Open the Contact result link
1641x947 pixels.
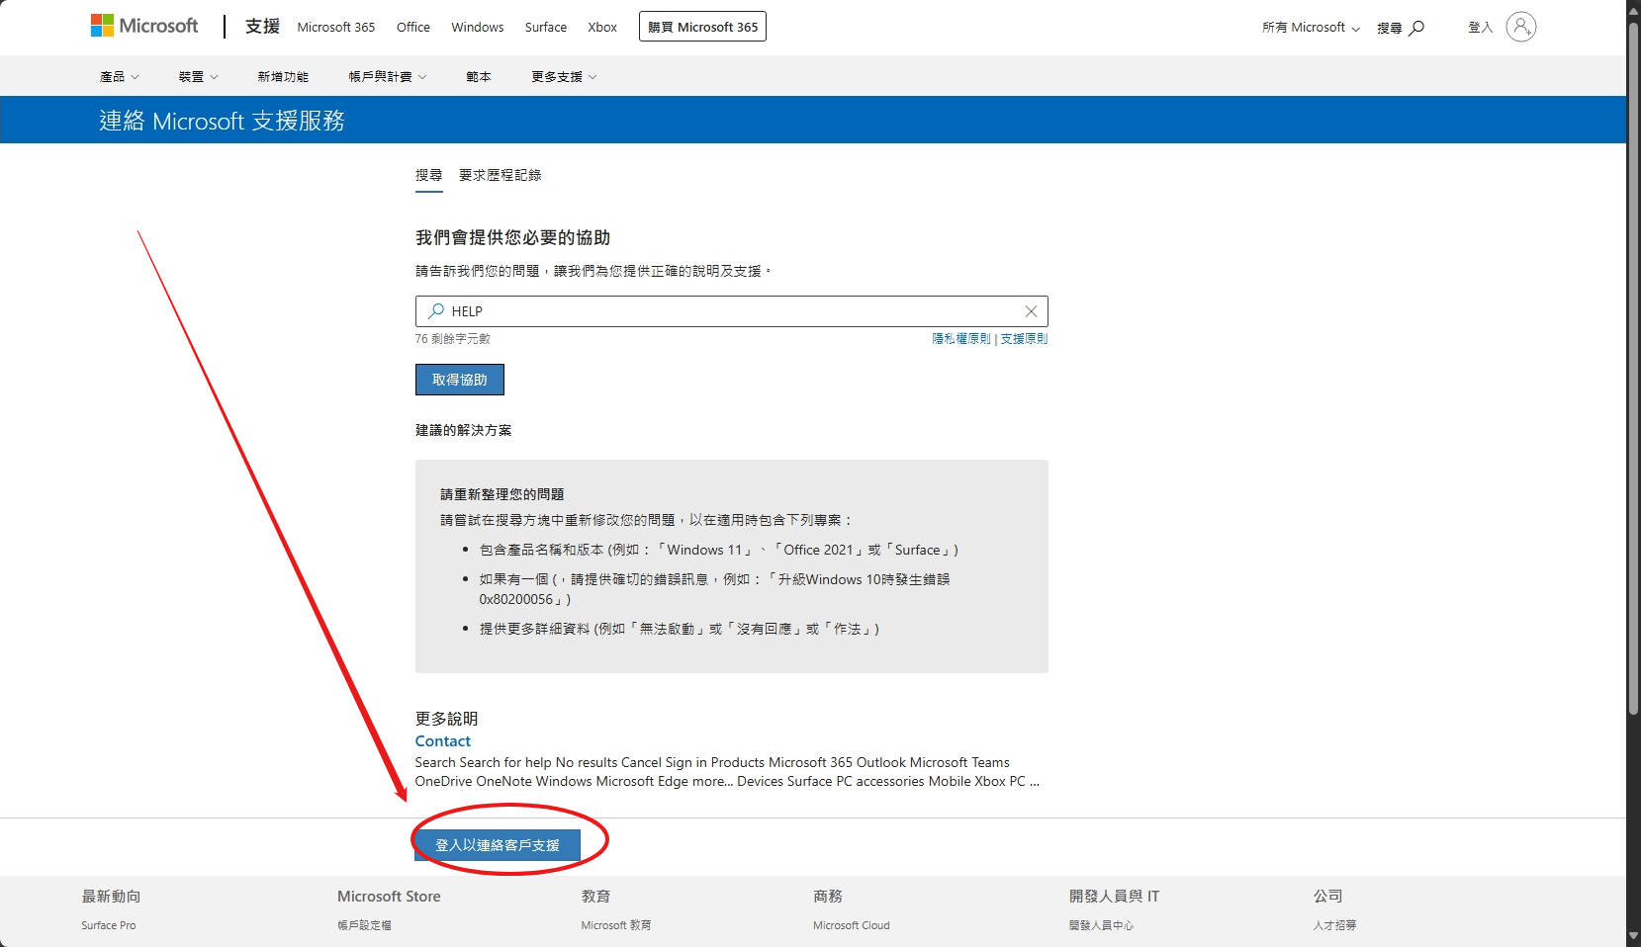pyautogui.click(x=443, y=741)
